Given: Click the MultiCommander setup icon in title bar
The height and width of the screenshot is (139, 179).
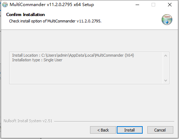Looking at the screenshot, I should coord(5,5).
